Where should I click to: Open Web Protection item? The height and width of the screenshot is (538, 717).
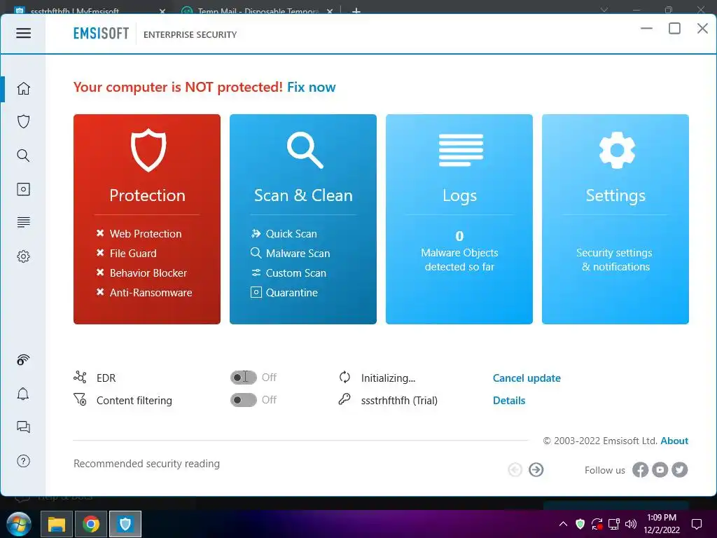pos(146,234)
